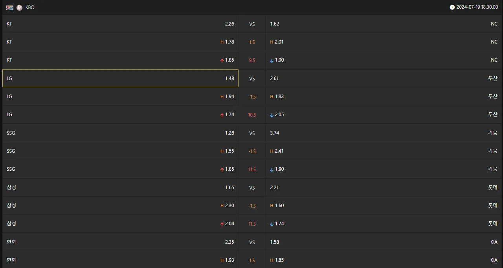Image resolution: width=503 pixels, height=268 pixels.
Task: Select NC under 9.5 odds 1.90
Action: pyautogui.click(x=384, y=60)
